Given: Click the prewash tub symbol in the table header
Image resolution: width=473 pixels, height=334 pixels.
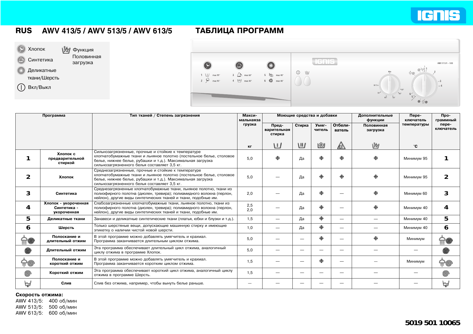Looking at the screenshot, I should tap(277, 146).
